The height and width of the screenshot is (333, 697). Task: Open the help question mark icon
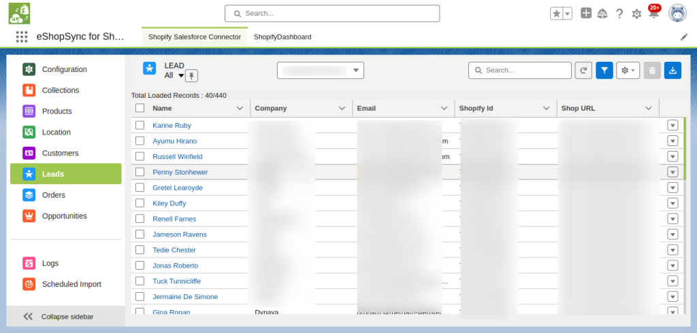(619, 14)
